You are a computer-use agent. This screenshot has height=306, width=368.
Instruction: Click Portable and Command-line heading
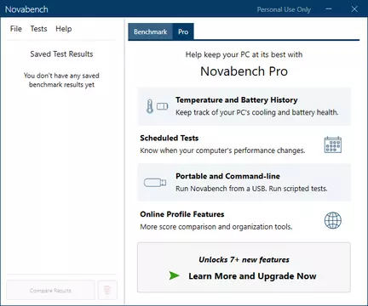[227, 176]
